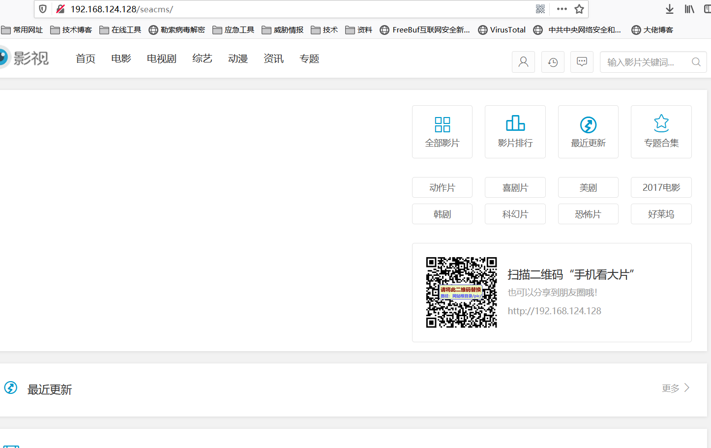
Task: Click the icon beside 最近更新 heading
Action: 11,388
